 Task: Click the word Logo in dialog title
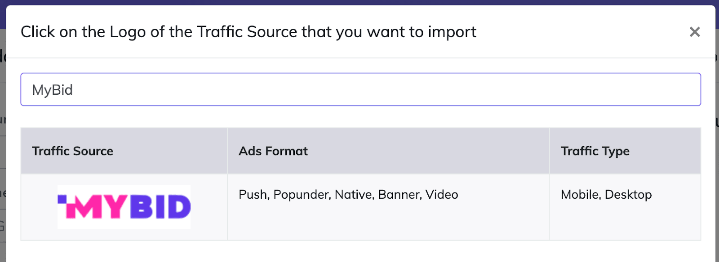pyautogui.click(x=128, y=32)
